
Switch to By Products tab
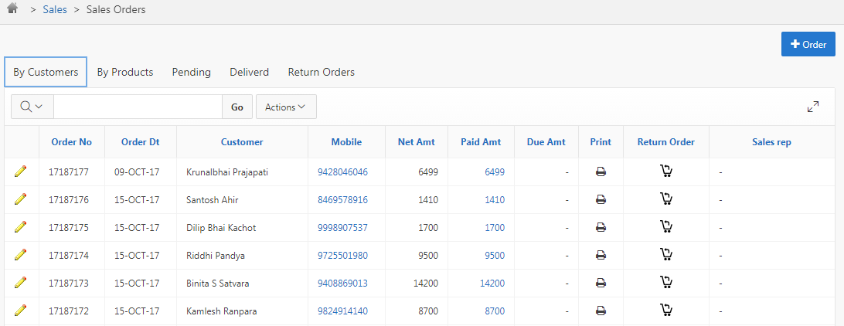point(125,72)
